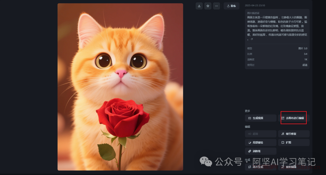The image size is (326, 175).
Task: Favorite the image with the star icon
Action: [208, 6]
